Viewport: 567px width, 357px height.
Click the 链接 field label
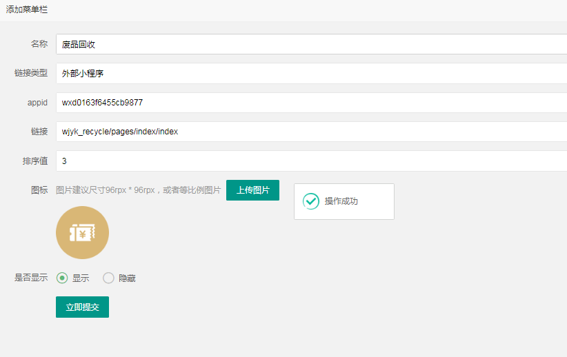(x=39, y=132)
